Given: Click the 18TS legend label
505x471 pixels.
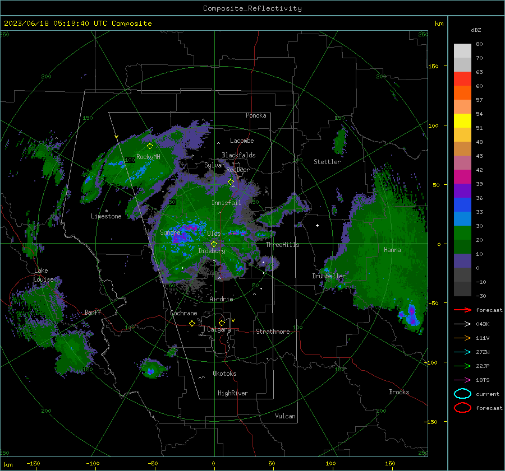Looking at the screenshot, I should click(483, 380).
